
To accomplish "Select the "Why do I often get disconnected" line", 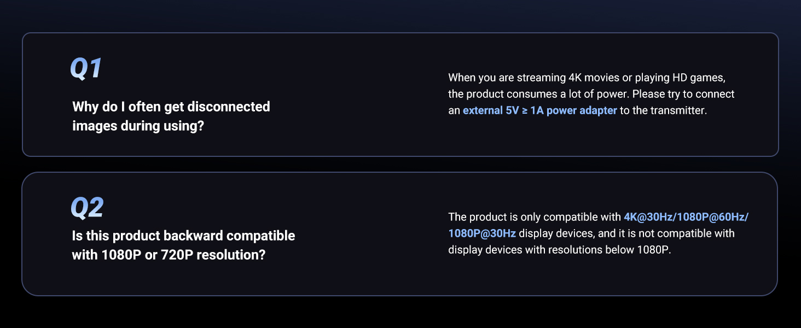I will coord(171,107).
